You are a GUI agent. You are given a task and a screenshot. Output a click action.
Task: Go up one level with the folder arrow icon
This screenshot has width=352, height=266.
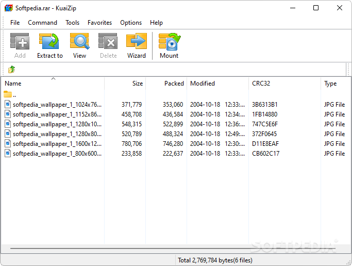click(x=11, y=70)
